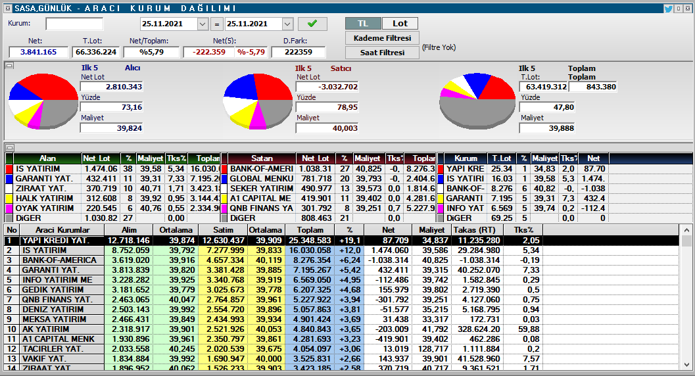The width and height of the screenshot is (695, 376).
Task: Sort by Araci Kurumlar column header
Action: coord(62,230)
